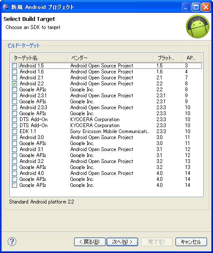
Task: Check the Android 1.6 target checkbox
Action: coord(14,72)
